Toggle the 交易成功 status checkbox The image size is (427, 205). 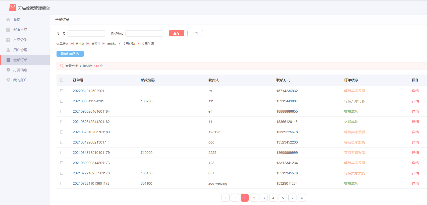tap(120, 44)
